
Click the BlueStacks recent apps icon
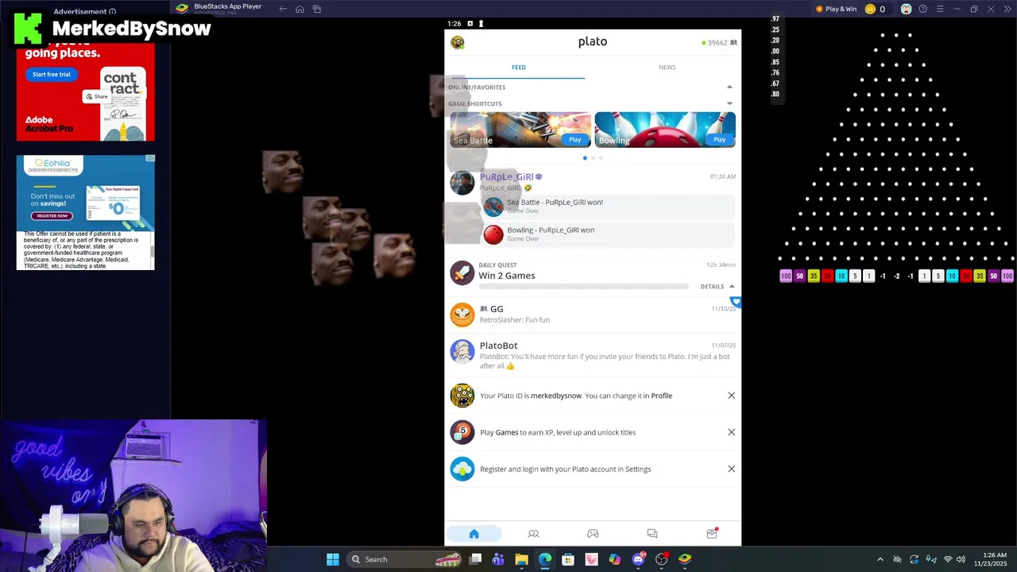[x=316, y=9]
